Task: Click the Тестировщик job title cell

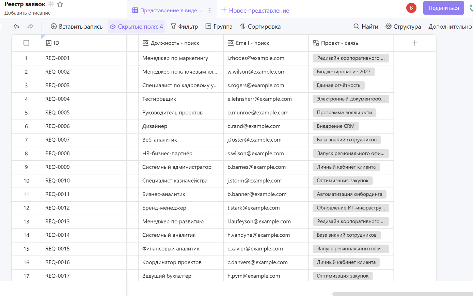Action: point(180,99)
